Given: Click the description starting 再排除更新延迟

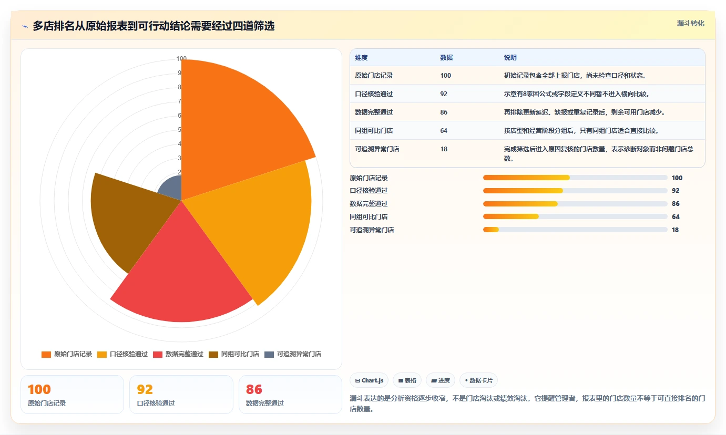Looking at the screenshot, I should coord(586,112).
